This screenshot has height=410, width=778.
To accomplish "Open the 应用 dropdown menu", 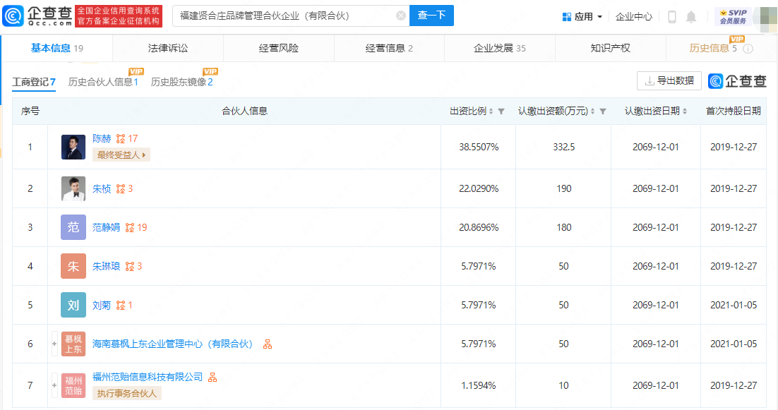I will (x=582, y=17).
